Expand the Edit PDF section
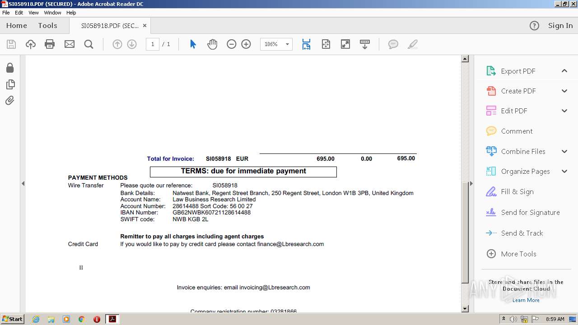This screenshot has height=325, width=578. 564,111
